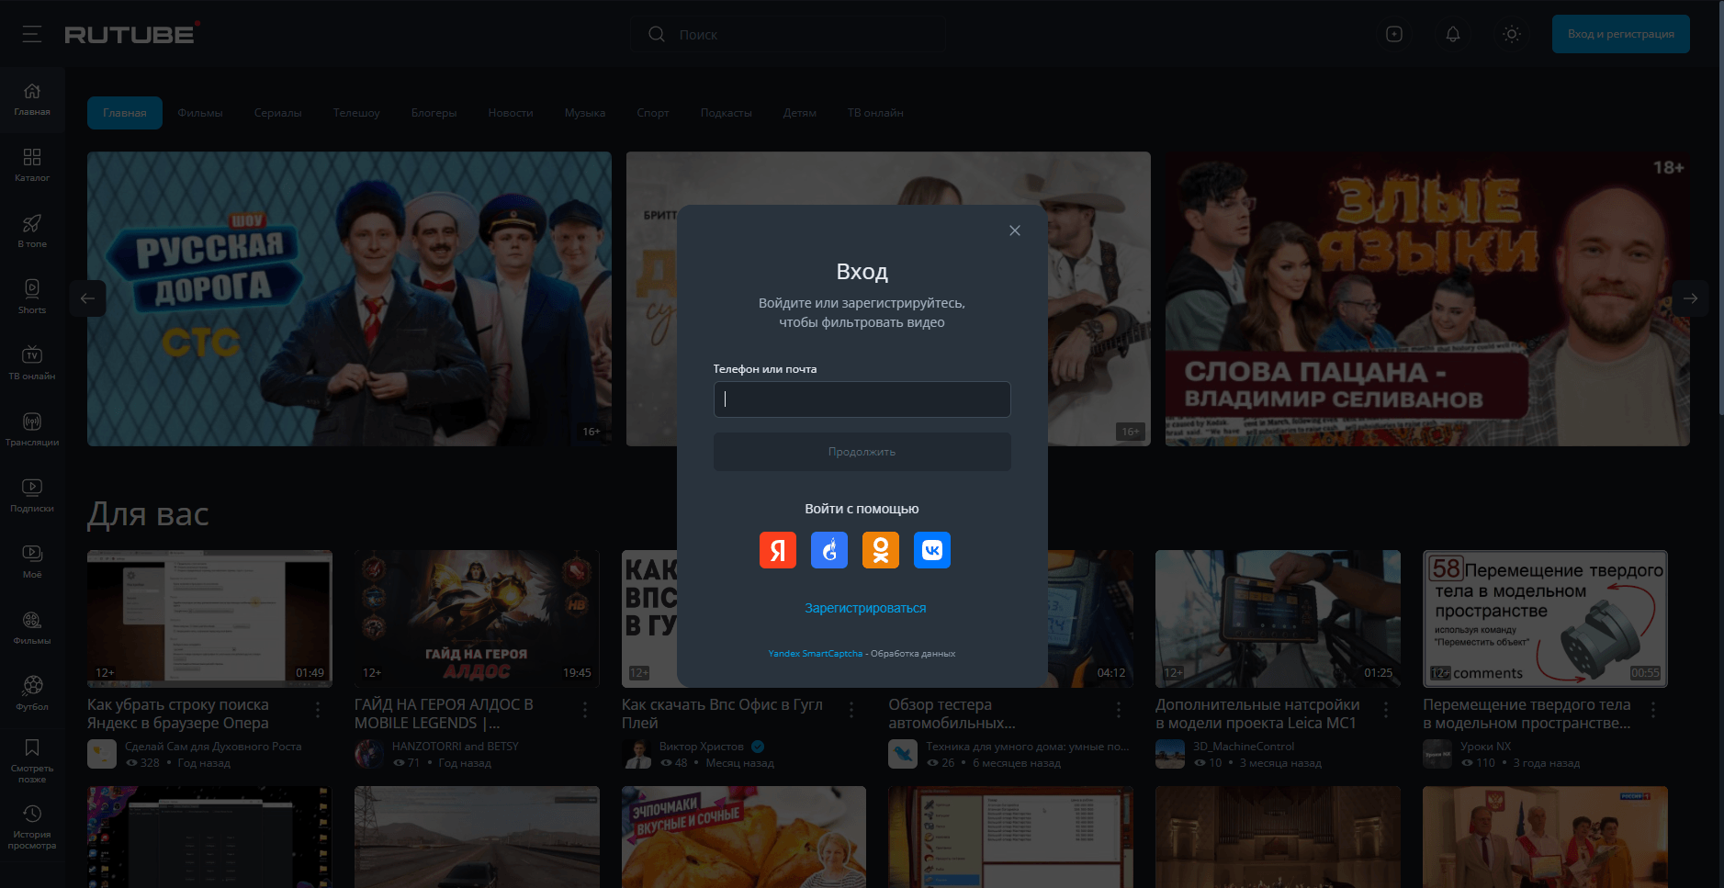
Task: Select the Детям category tab
Action: click(x=800, y=113)
